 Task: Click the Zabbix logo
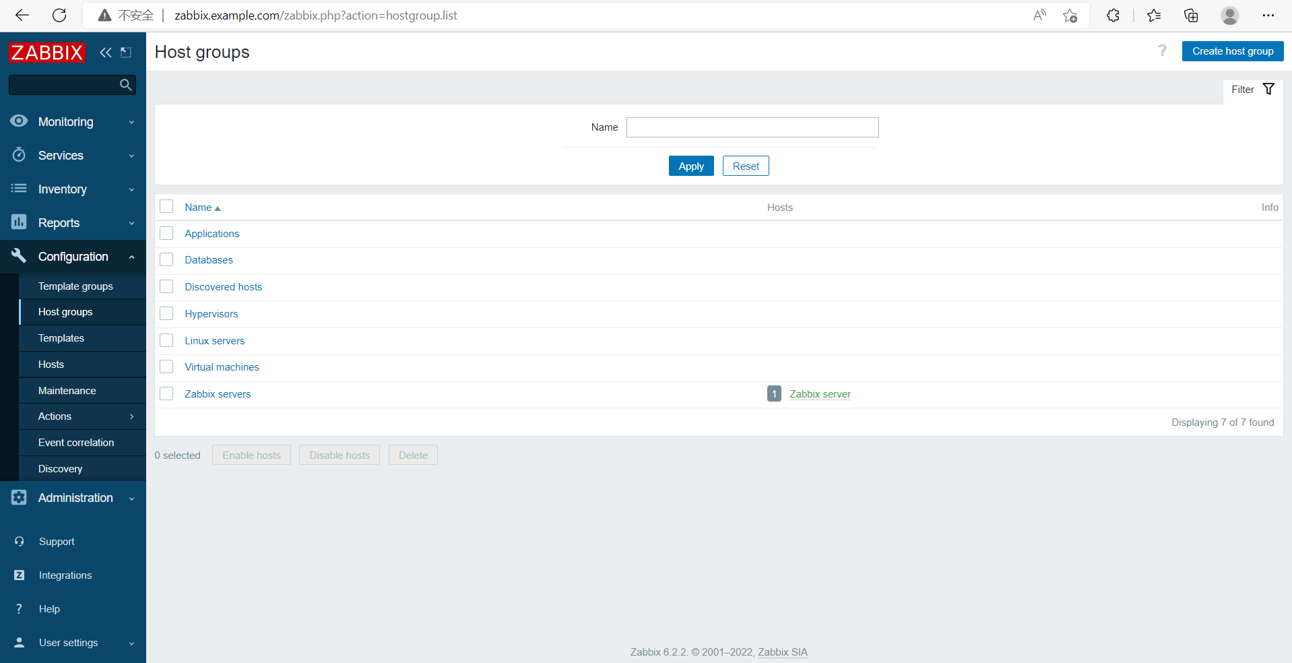47,53
